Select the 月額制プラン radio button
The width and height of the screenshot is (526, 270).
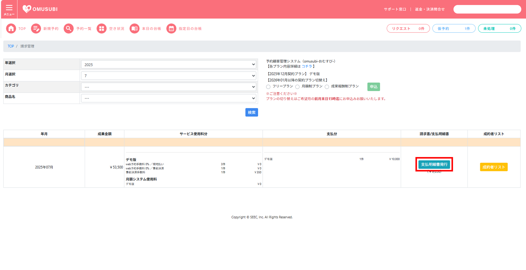coord(297,87)
